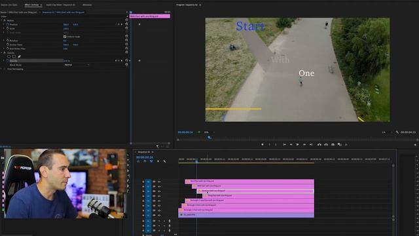
Task: Export a frame with the camera icon
Action: 333,144
